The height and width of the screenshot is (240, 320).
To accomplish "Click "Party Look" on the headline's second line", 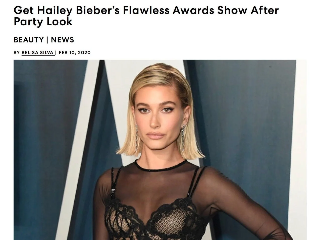I will pyautogui.click(x=43, y=22).
